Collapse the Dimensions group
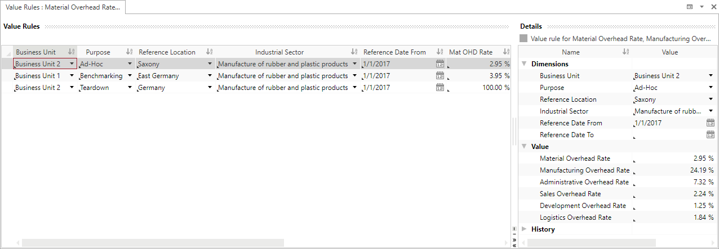Screen dimensions: 719x249 coord(525,64)
